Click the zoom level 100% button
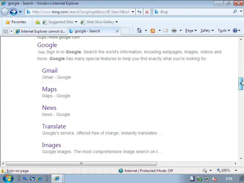 tap(223, 170)
